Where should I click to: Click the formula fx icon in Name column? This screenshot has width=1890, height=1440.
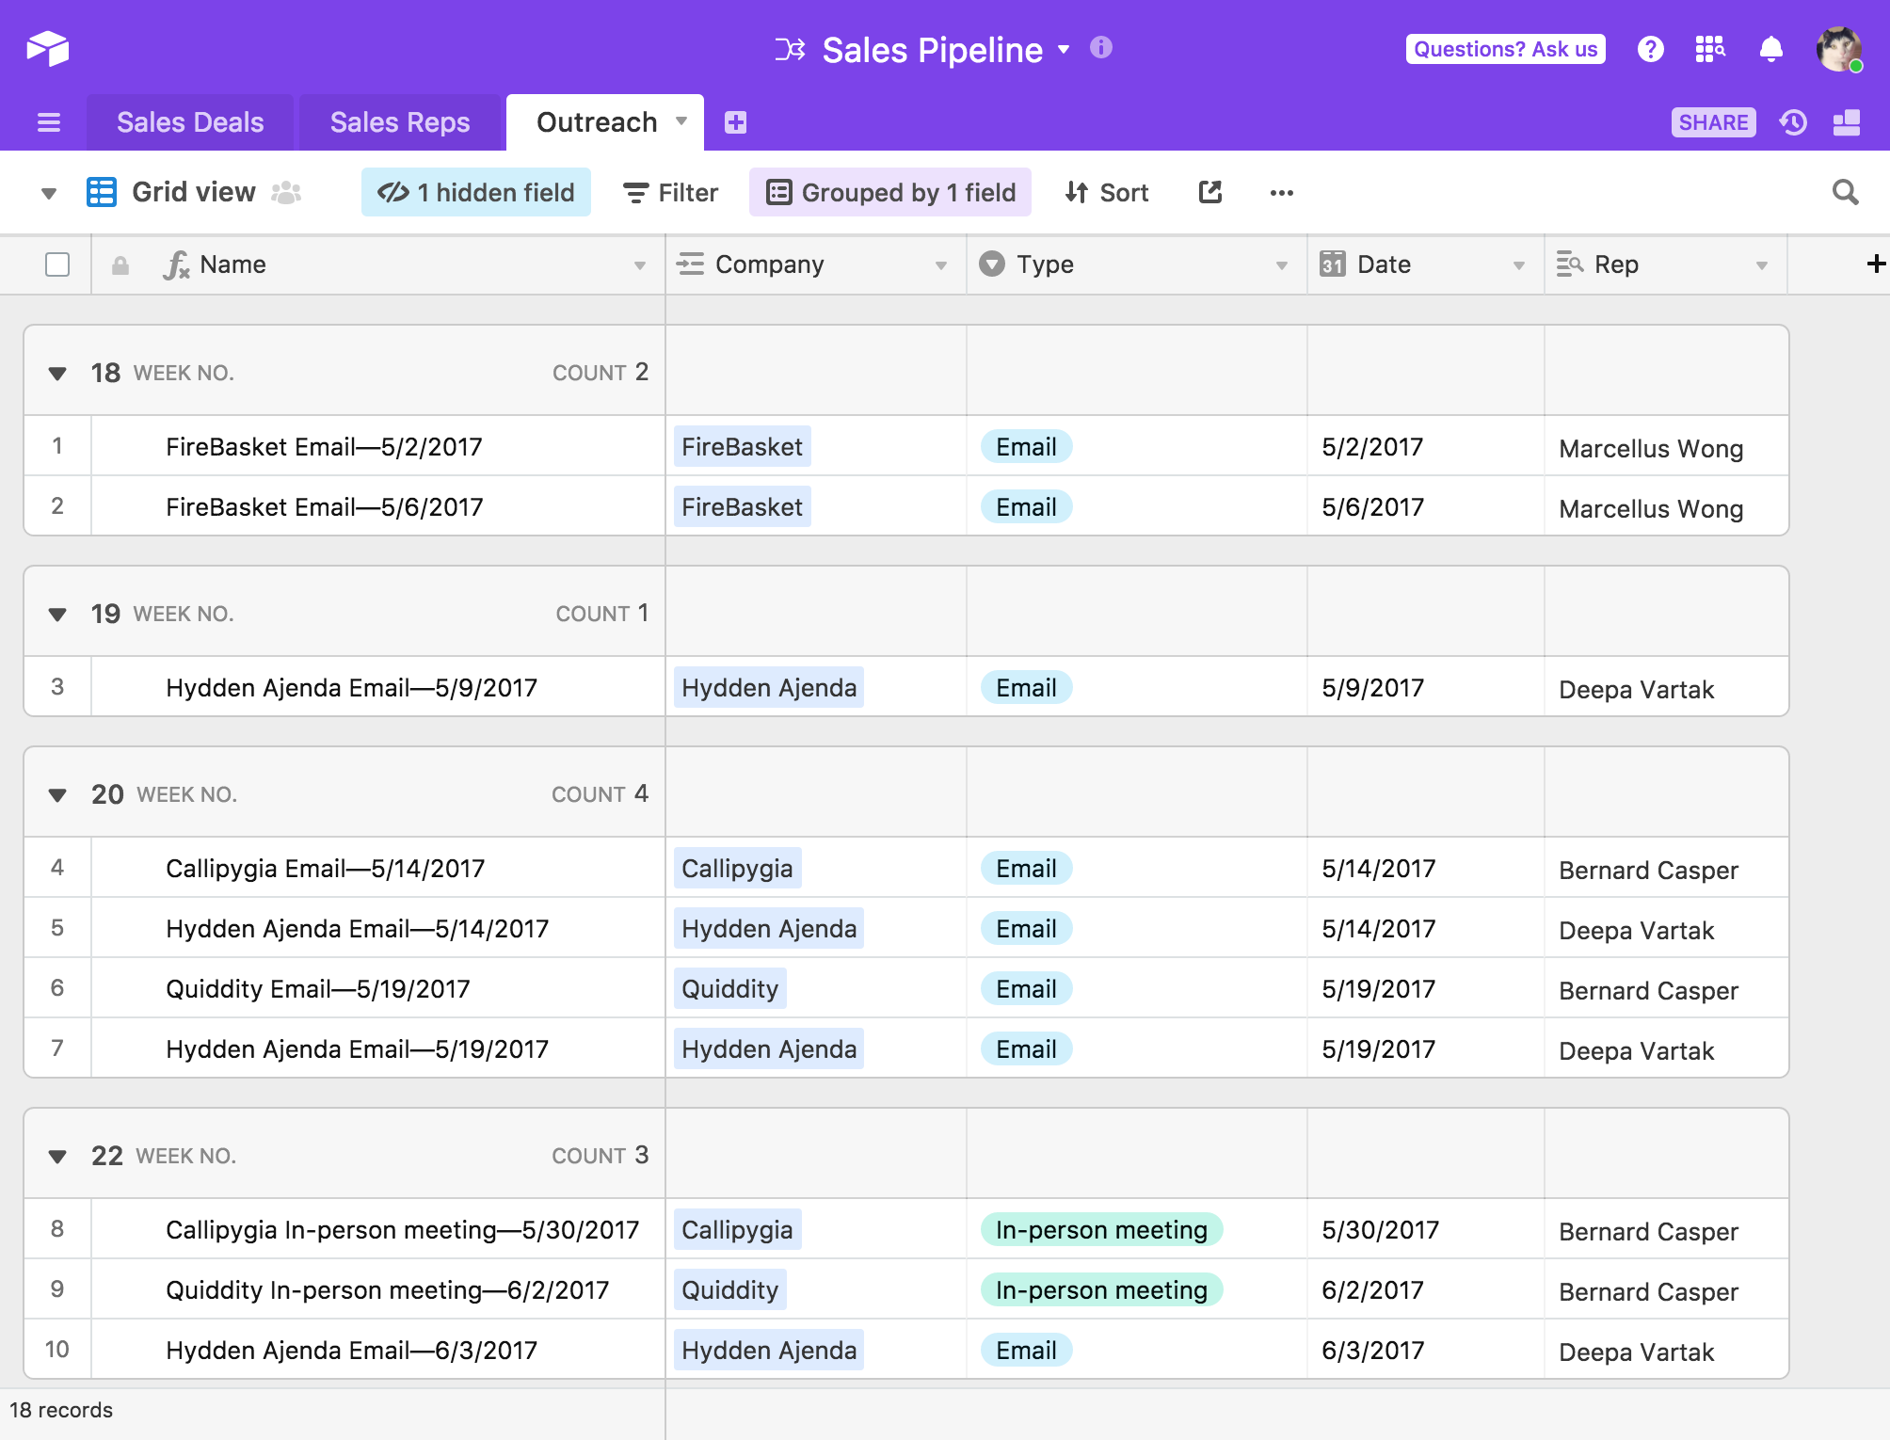[x=175, y=265]
